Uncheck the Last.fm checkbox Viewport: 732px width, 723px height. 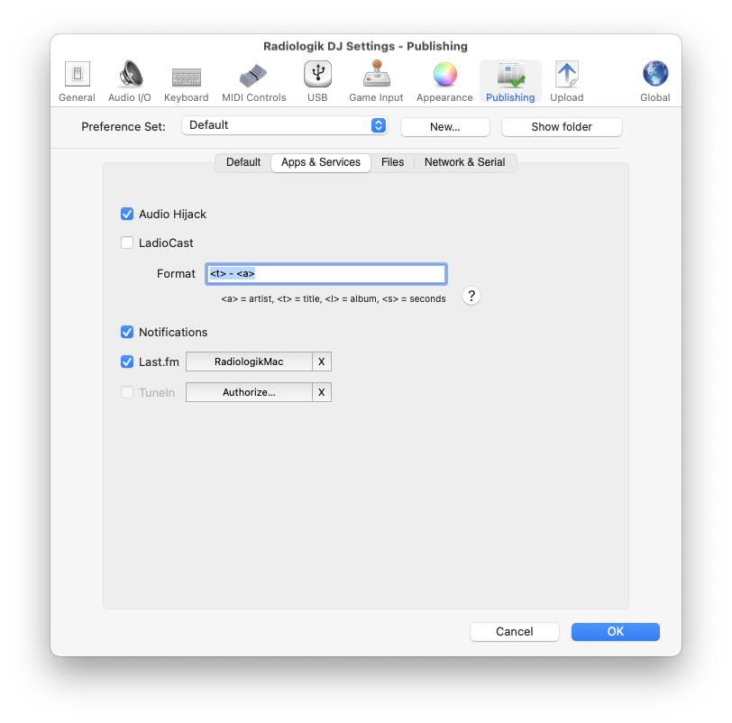tap(127, 361)
